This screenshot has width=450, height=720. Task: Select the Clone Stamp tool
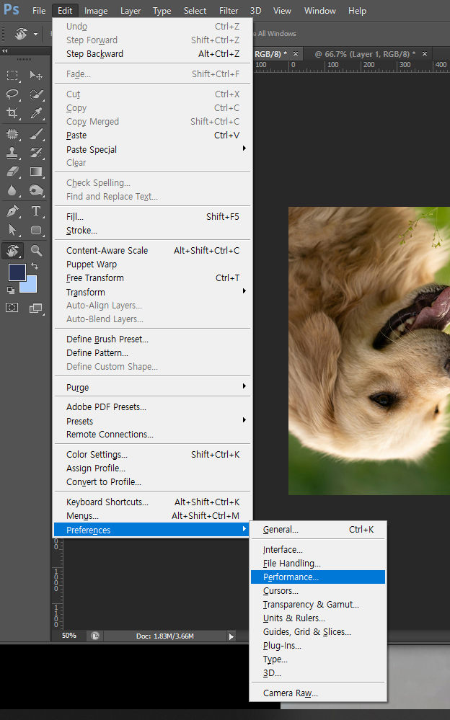click(12, 153)
